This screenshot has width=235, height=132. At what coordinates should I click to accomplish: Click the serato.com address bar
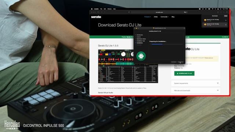point(159,12)
